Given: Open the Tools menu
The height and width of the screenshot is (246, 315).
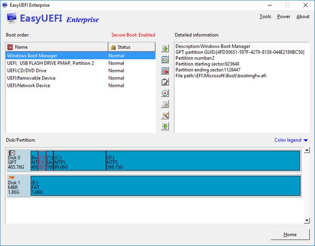Looking at the screenshot, I should point(265,16).
